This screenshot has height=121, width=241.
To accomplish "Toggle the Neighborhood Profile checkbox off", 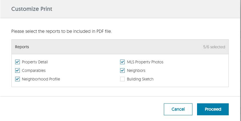I will (17, 79).
